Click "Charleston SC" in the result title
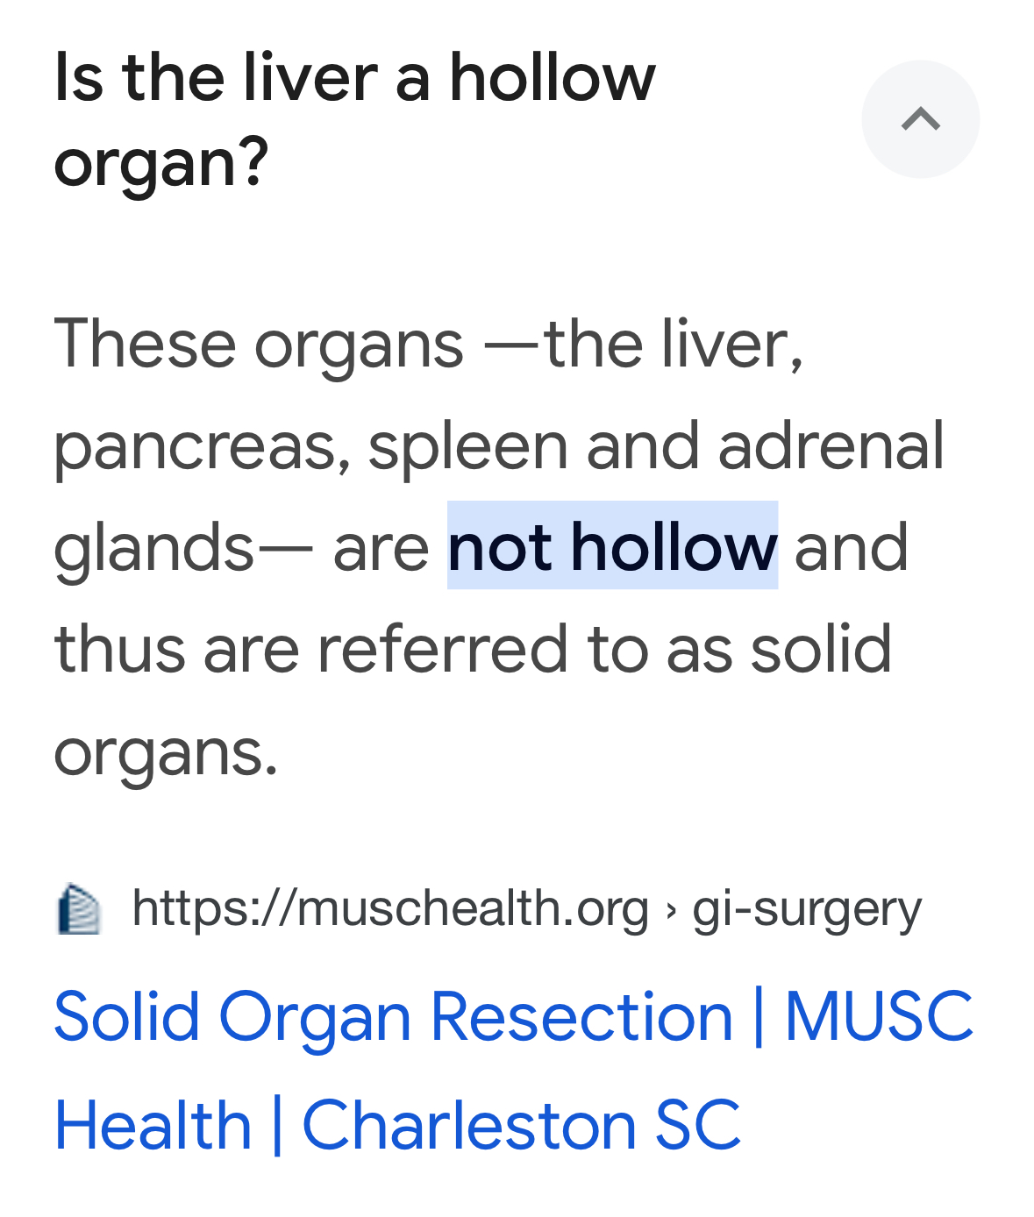 [x=522, y=1125]
